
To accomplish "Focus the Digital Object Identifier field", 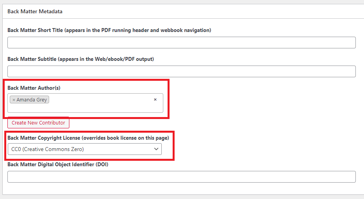I will [182, 177].
